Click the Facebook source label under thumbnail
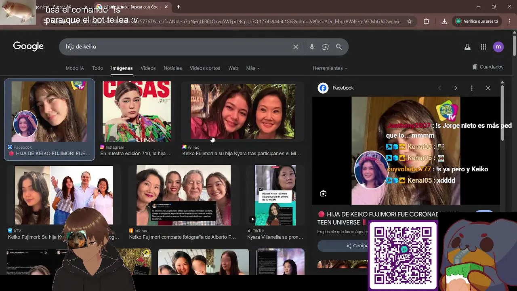The width and height of the screenshot is (517, 291). (20, 148)
